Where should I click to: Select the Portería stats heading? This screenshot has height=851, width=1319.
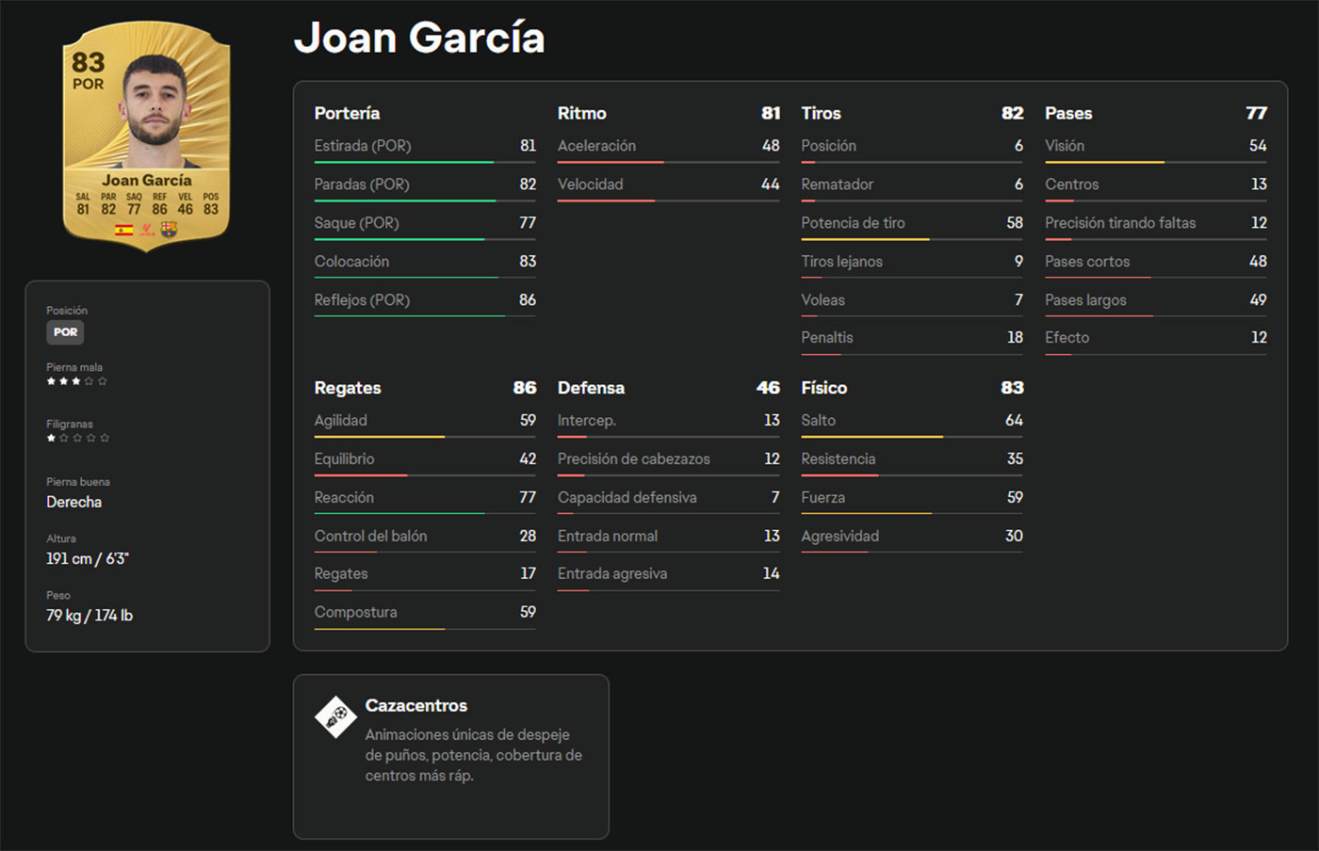[x=347, y=113]
